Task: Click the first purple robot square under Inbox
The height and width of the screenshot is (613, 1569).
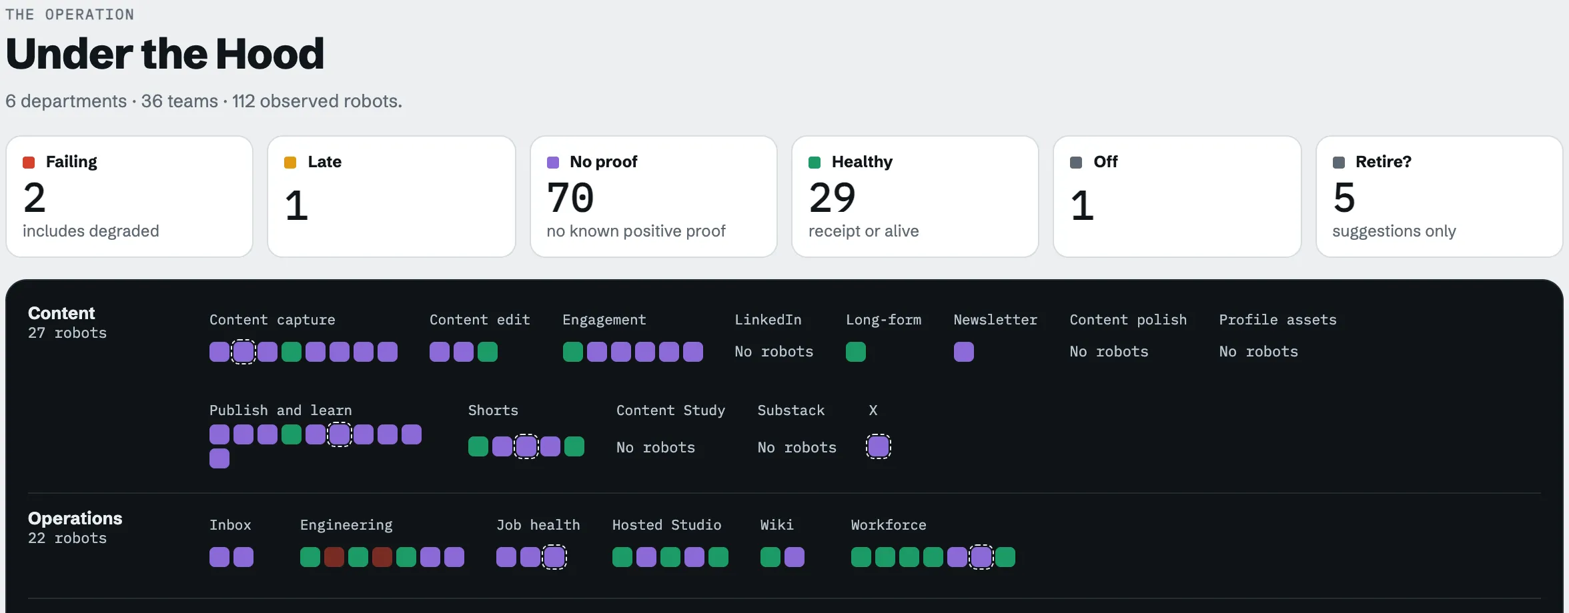Action: (x=219, y=557)
